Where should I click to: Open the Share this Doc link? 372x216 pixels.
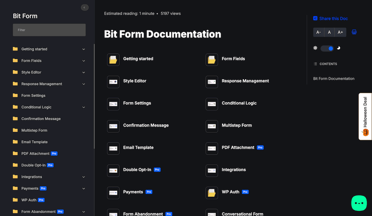click(x=334, y=19)
